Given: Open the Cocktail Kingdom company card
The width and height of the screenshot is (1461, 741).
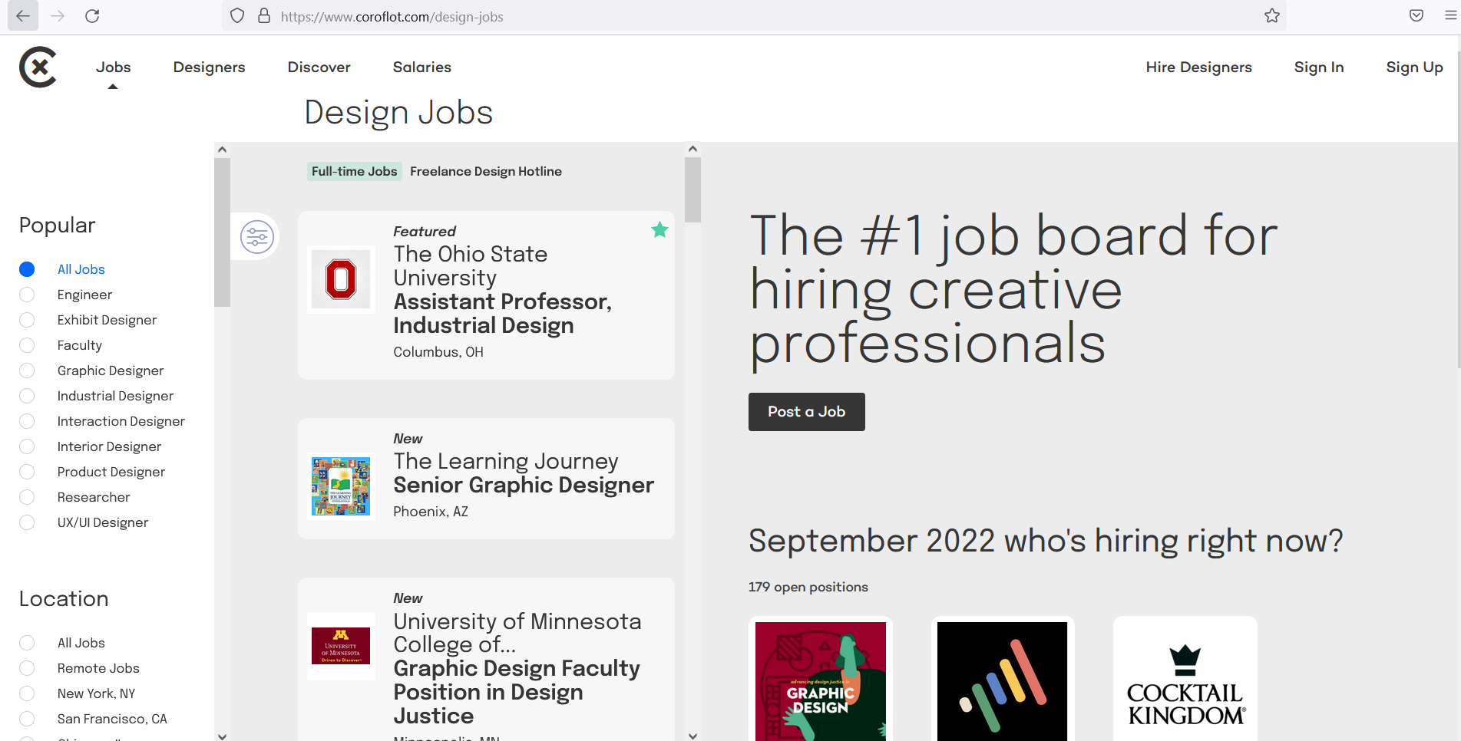Looking at the screenshot, I should (x=1185, y=680).
